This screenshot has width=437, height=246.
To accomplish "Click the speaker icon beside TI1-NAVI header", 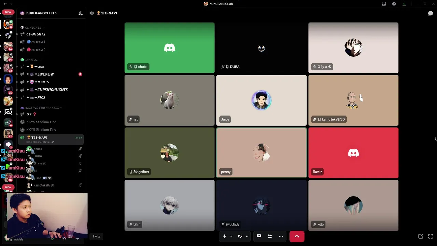I will point(91,13).
